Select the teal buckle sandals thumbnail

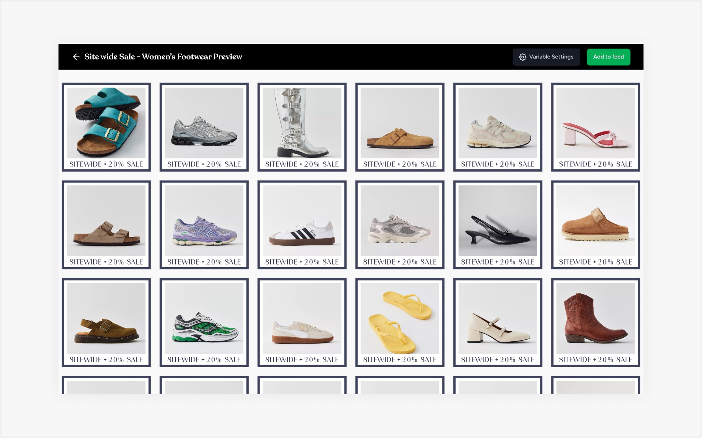tap(106, 123)
